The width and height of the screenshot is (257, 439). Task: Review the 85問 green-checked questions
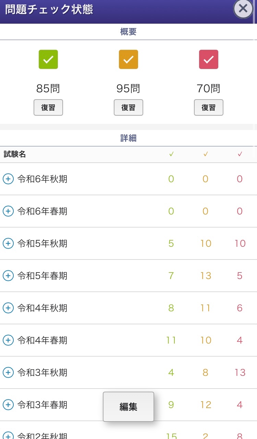[x=48, y=107]
